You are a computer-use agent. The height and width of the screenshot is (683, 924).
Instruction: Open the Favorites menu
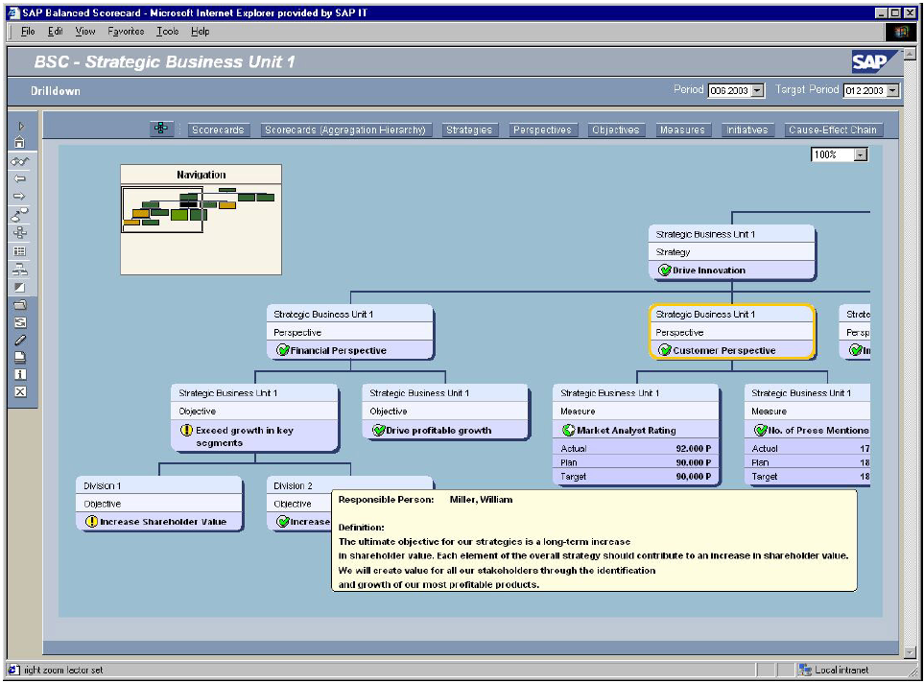coord(126,32)
